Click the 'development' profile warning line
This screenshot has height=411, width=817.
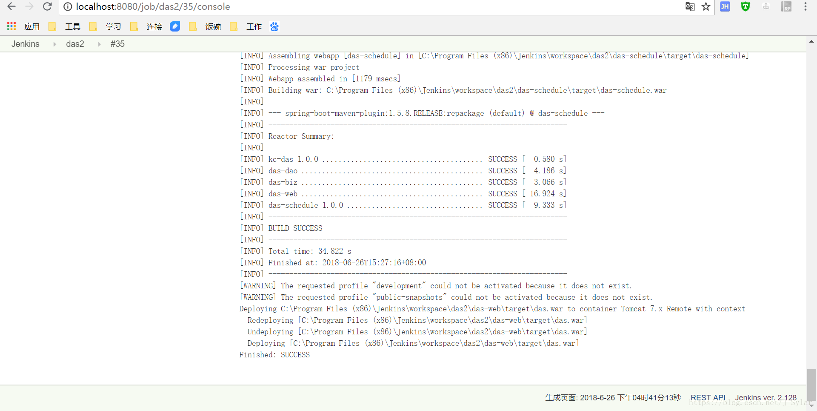pos(436,286)
